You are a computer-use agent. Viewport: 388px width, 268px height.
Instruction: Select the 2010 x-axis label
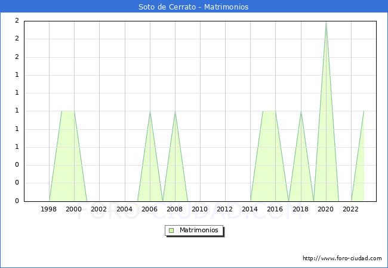click(200, 209)
